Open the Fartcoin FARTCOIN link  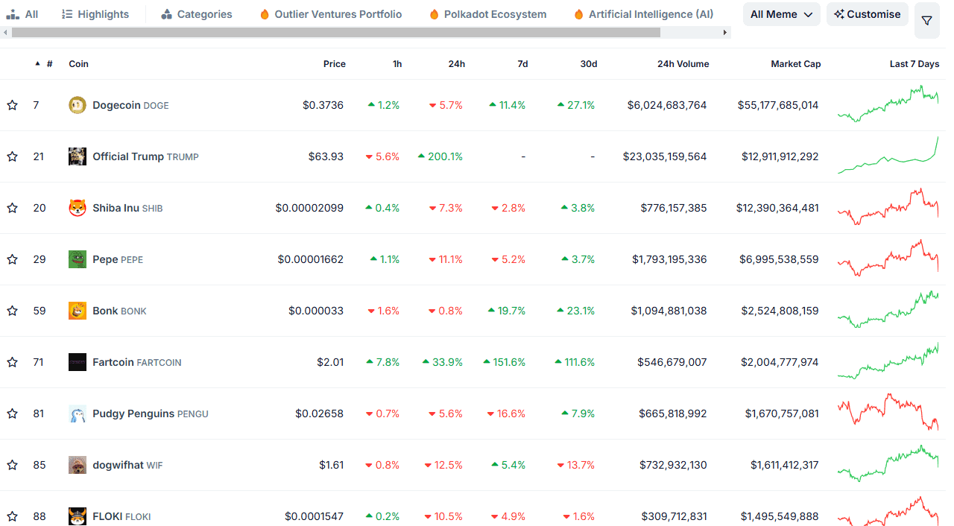point(137,362)
